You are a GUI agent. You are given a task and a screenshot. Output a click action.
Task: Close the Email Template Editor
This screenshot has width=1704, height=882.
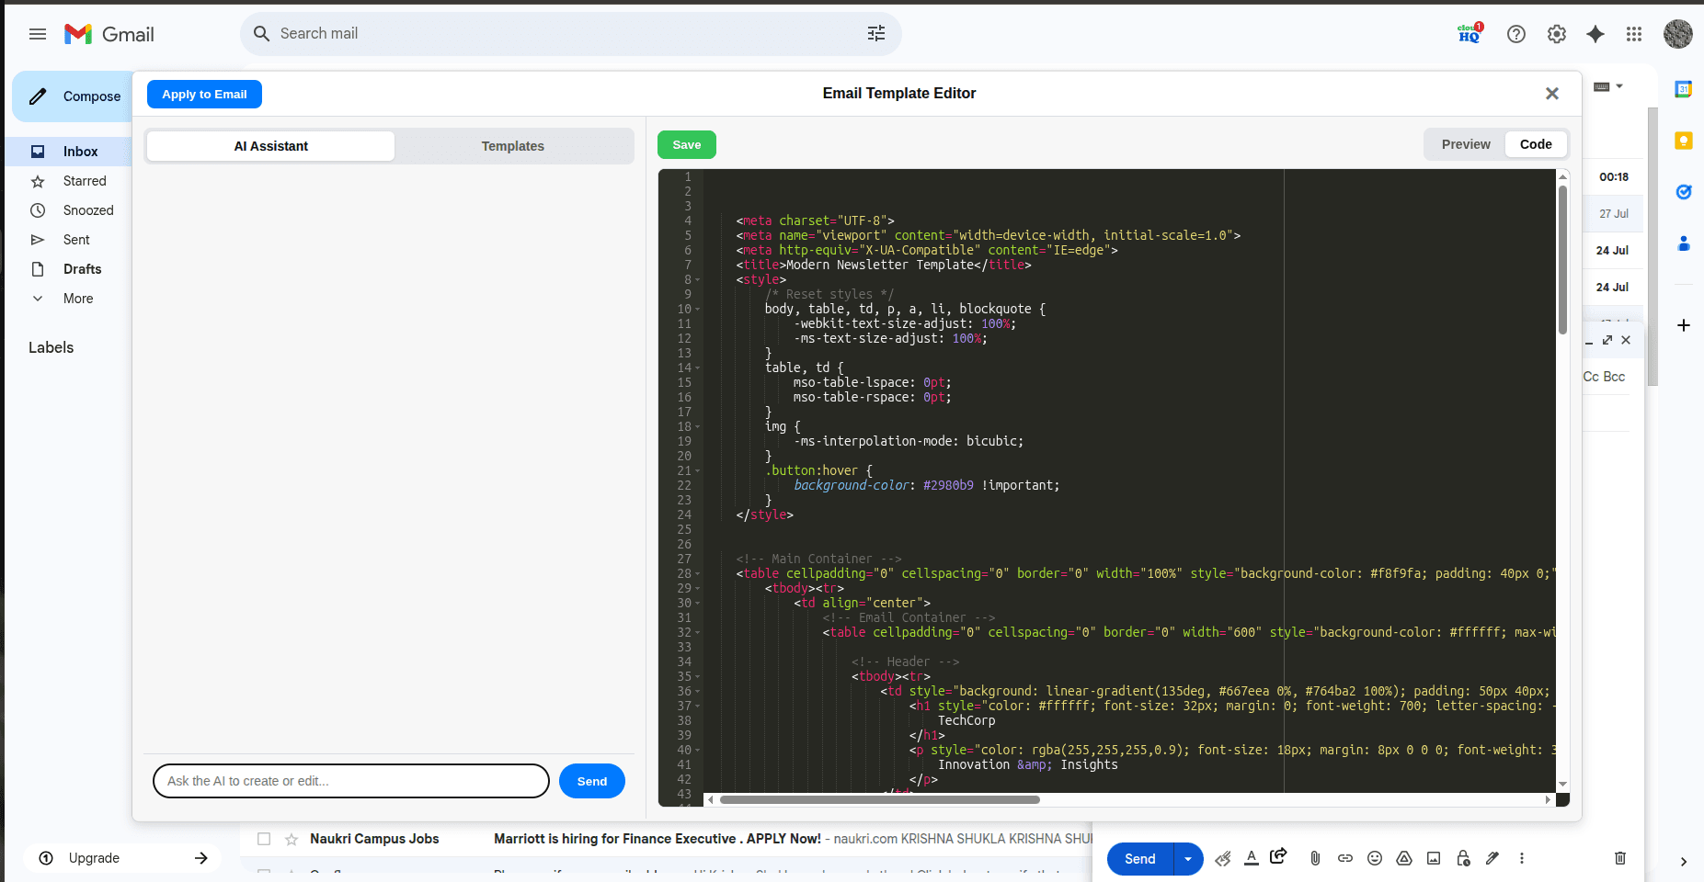coord(1552,94)
